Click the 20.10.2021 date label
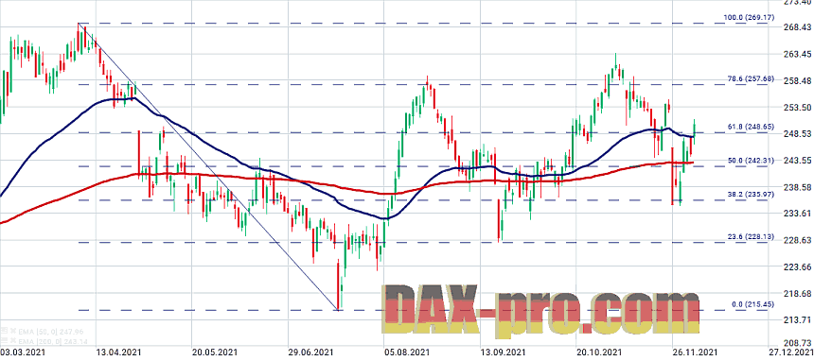This screenshot has width=814, height=361. 598,353
